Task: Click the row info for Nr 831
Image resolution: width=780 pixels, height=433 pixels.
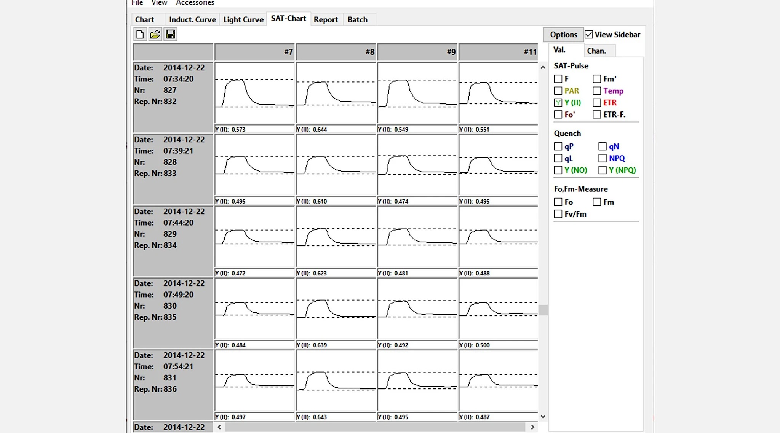Action: click(x=173, y=385)
